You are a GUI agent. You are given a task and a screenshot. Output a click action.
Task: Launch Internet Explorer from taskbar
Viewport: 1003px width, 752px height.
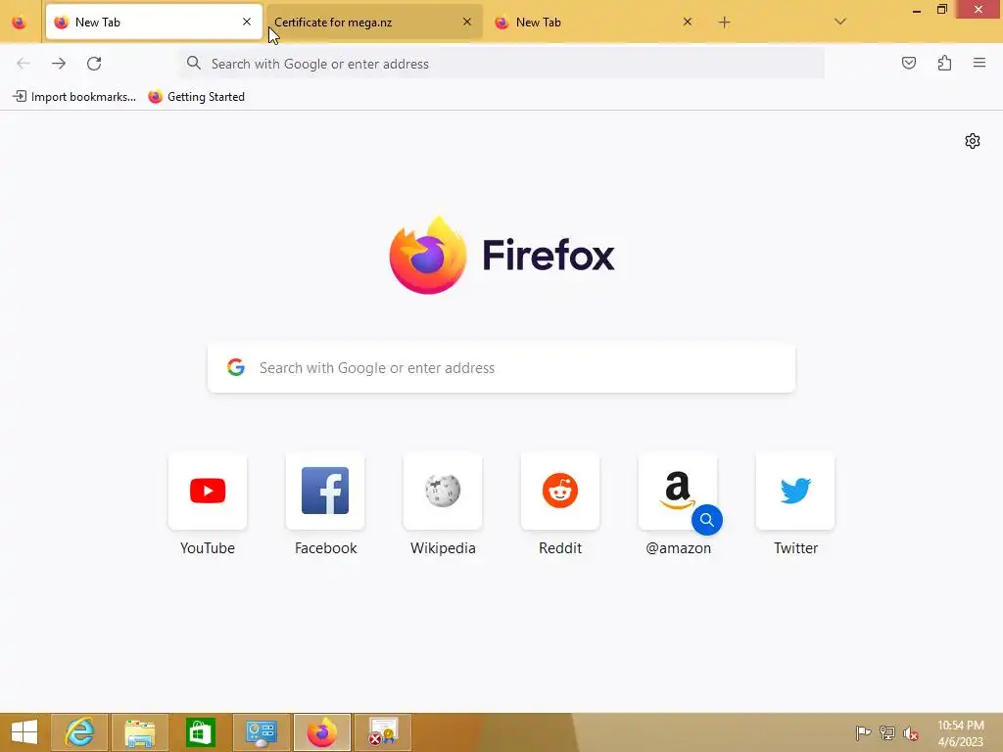pyautogui.click(x=79, y=732)
